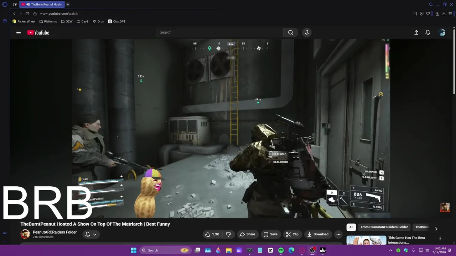Open sidebar three-dot settings
Screen dimensions: 456x256
coord(5,241)
